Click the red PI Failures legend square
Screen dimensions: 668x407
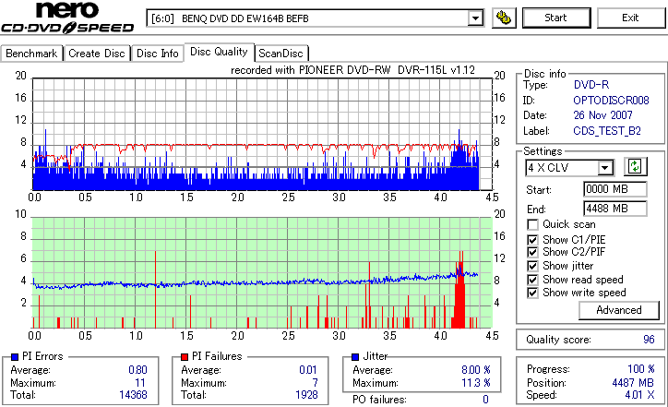[x=185, y=357]
